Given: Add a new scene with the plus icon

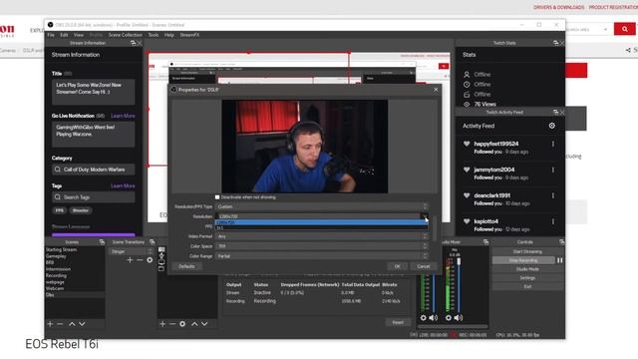Looking at the screenshot, I should pyautogui.click(x=50, y=324).
